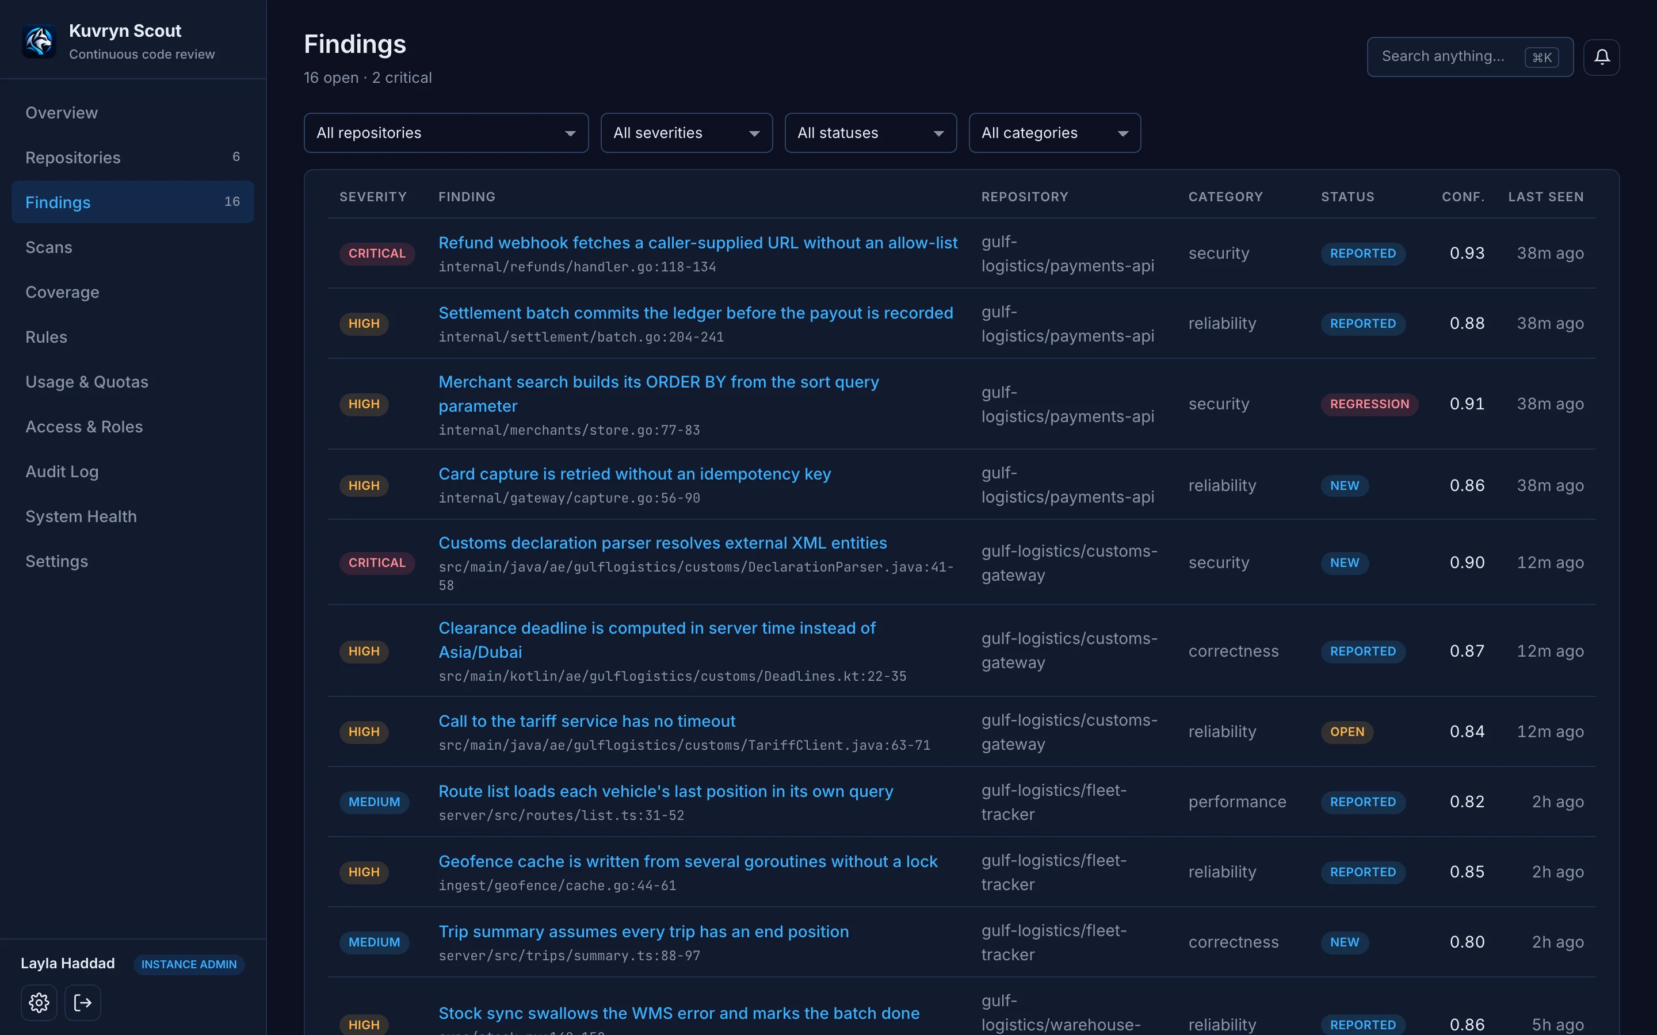The width and height of the screenshot is (1657, 1035).
Task: Click the Status column header
Action: click(x=1347, y=197)
